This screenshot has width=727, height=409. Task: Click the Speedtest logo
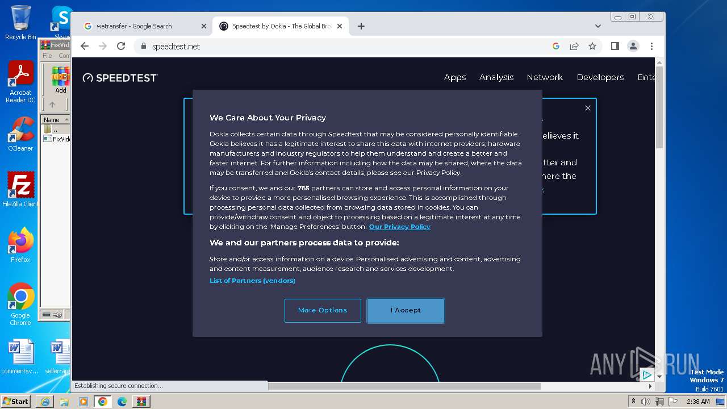[120, 78]
